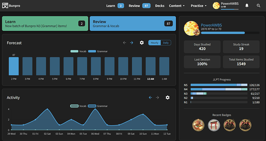The width and height of the screenshot is (266, 141).
Task: Go to next Activity period arrow
Action: (157, 97)
